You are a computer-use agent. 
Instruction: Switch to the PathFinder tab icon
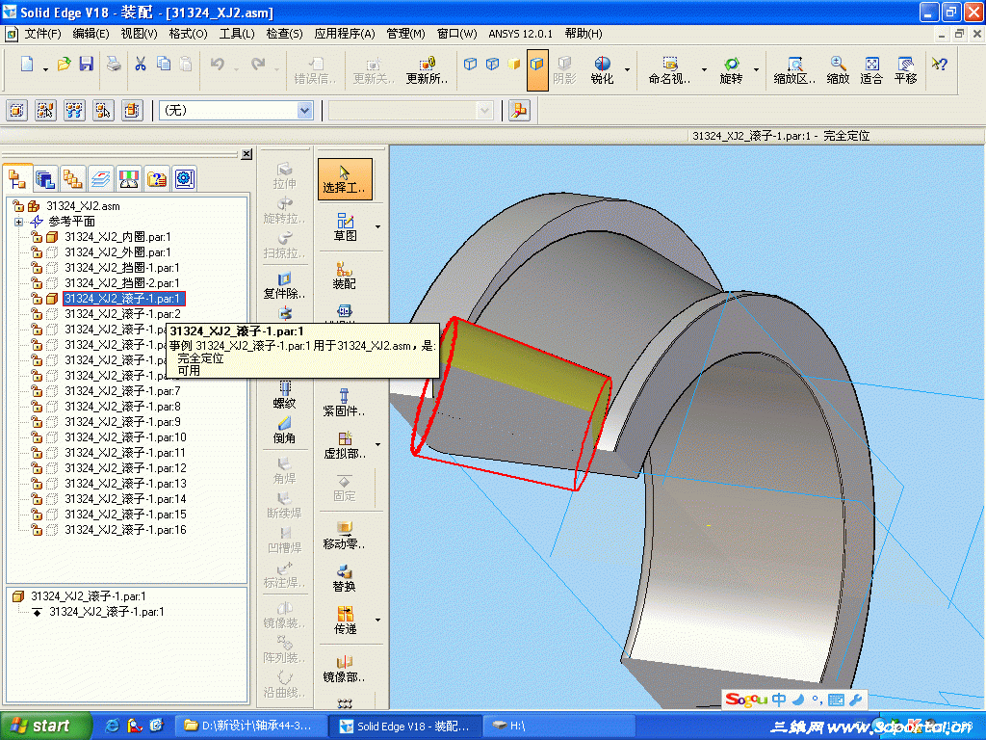pyautogui.click(x=17, y=178)
